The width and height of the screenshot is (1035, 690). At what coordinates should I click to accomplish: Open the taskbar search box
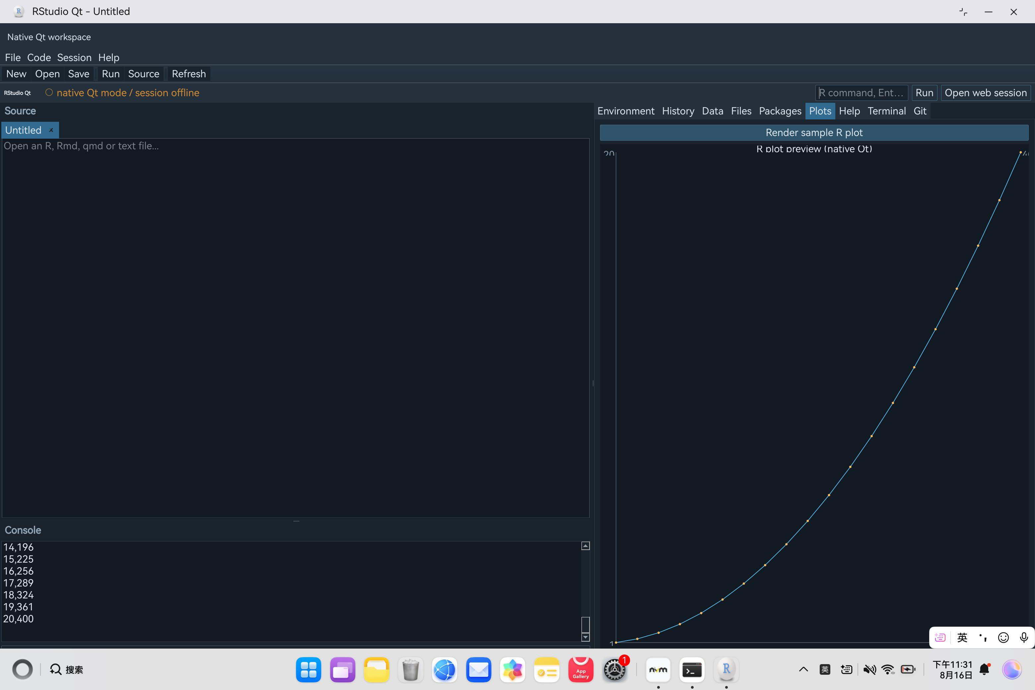[66, 669]
